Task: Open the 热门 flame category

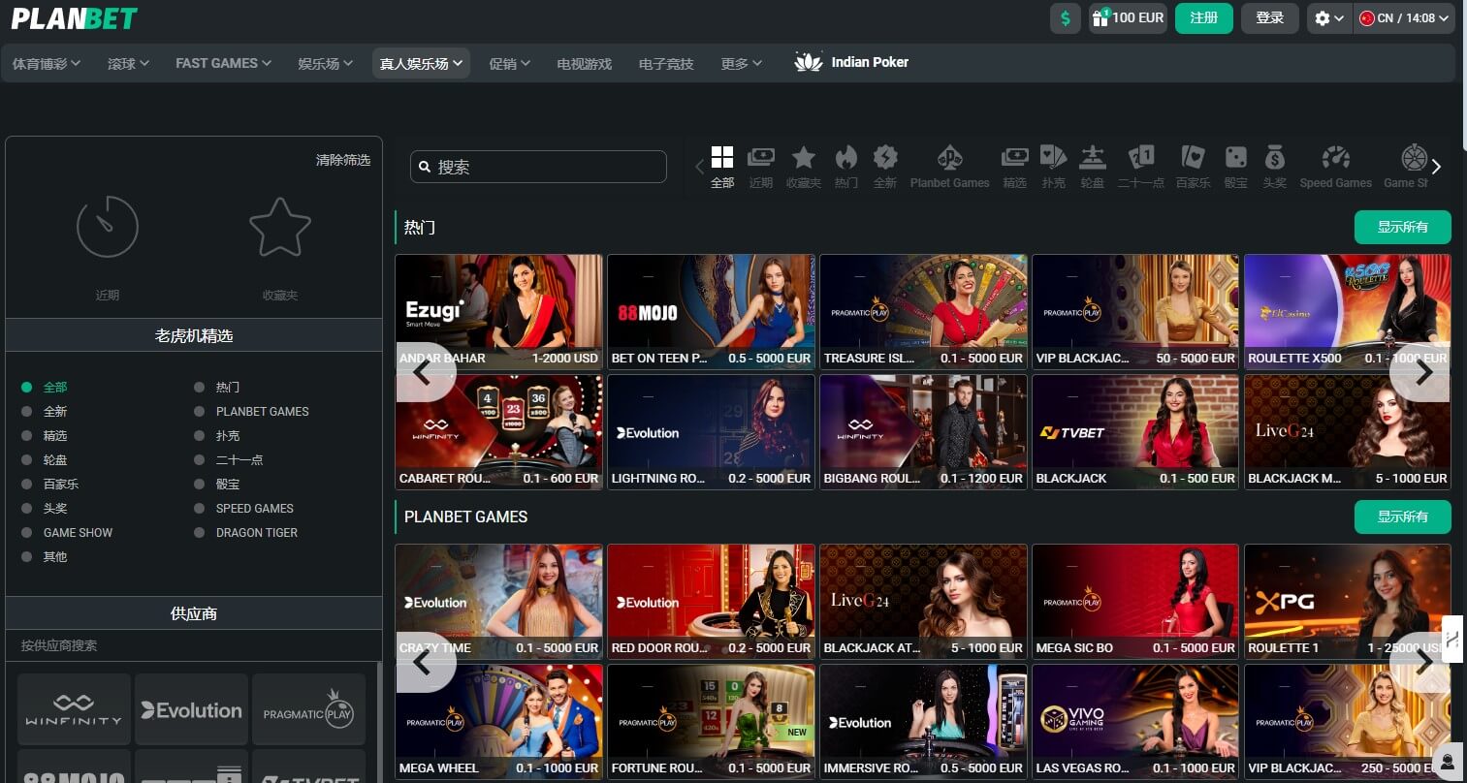Action: click(845, 157)
